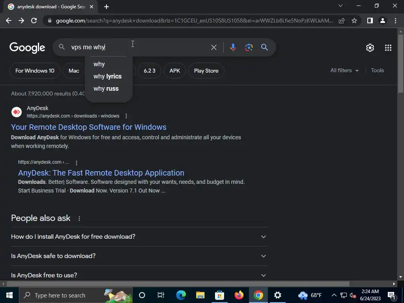404x303 pixels.
Task: Open the Chrome profile menu
Action: point(383,21)
